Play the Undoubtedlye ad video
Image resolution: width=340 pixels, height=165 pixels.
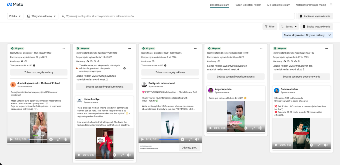[x=79, y=155]
